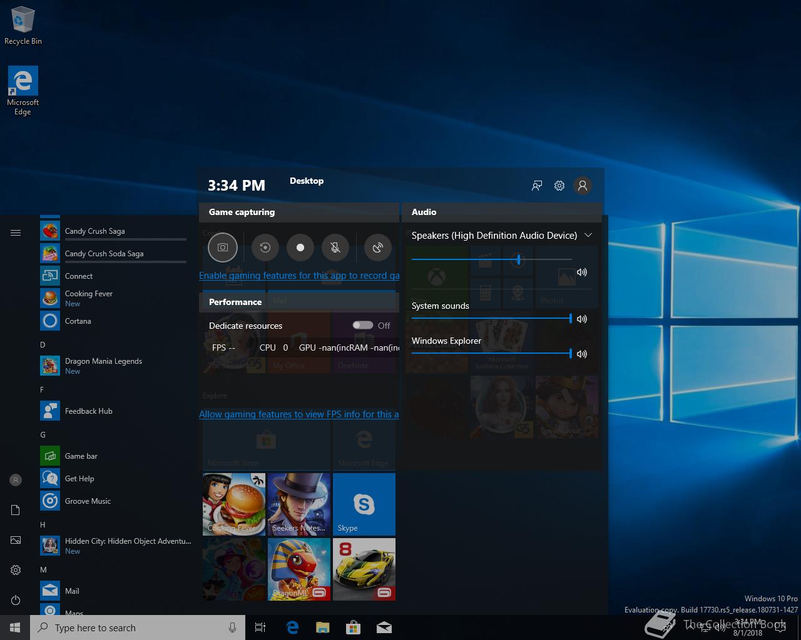Open the Skype tile
Screen dimensions: 801x640
(x=364, y=504)
